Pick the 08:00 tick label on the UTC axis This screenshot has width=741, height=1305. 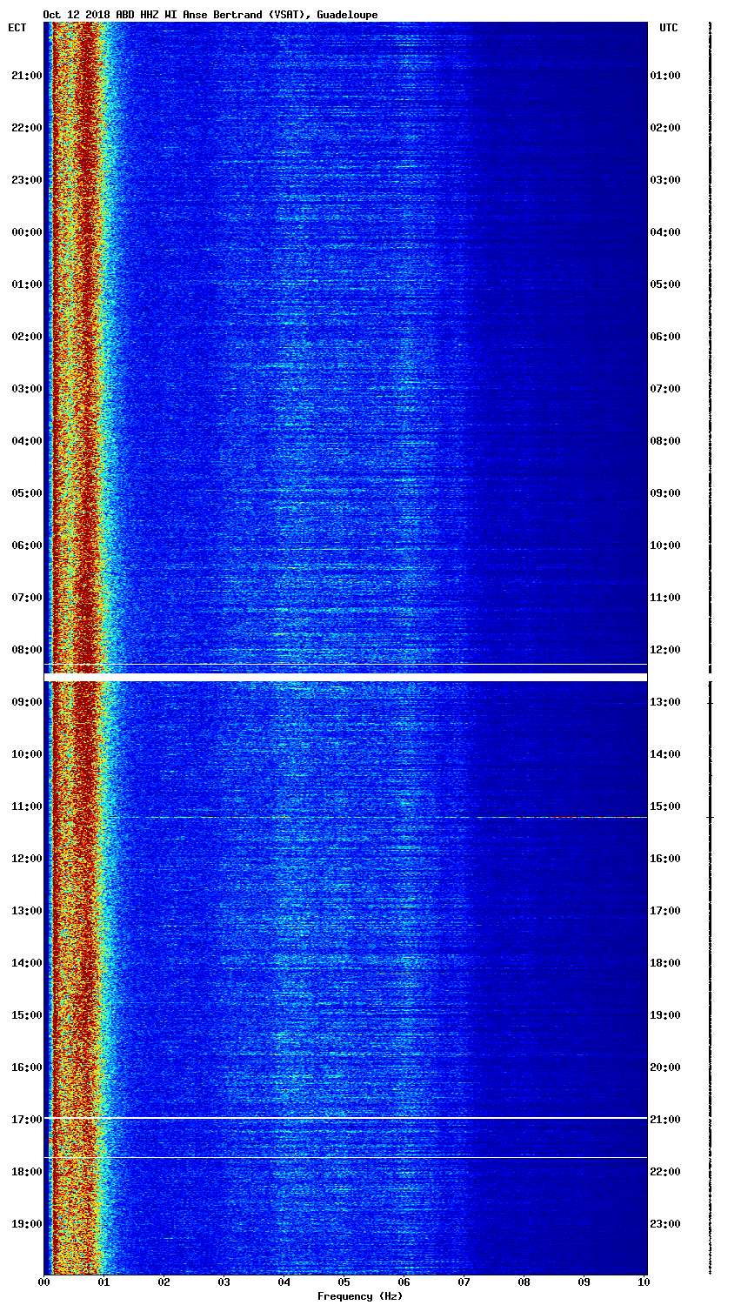(665, 441)
